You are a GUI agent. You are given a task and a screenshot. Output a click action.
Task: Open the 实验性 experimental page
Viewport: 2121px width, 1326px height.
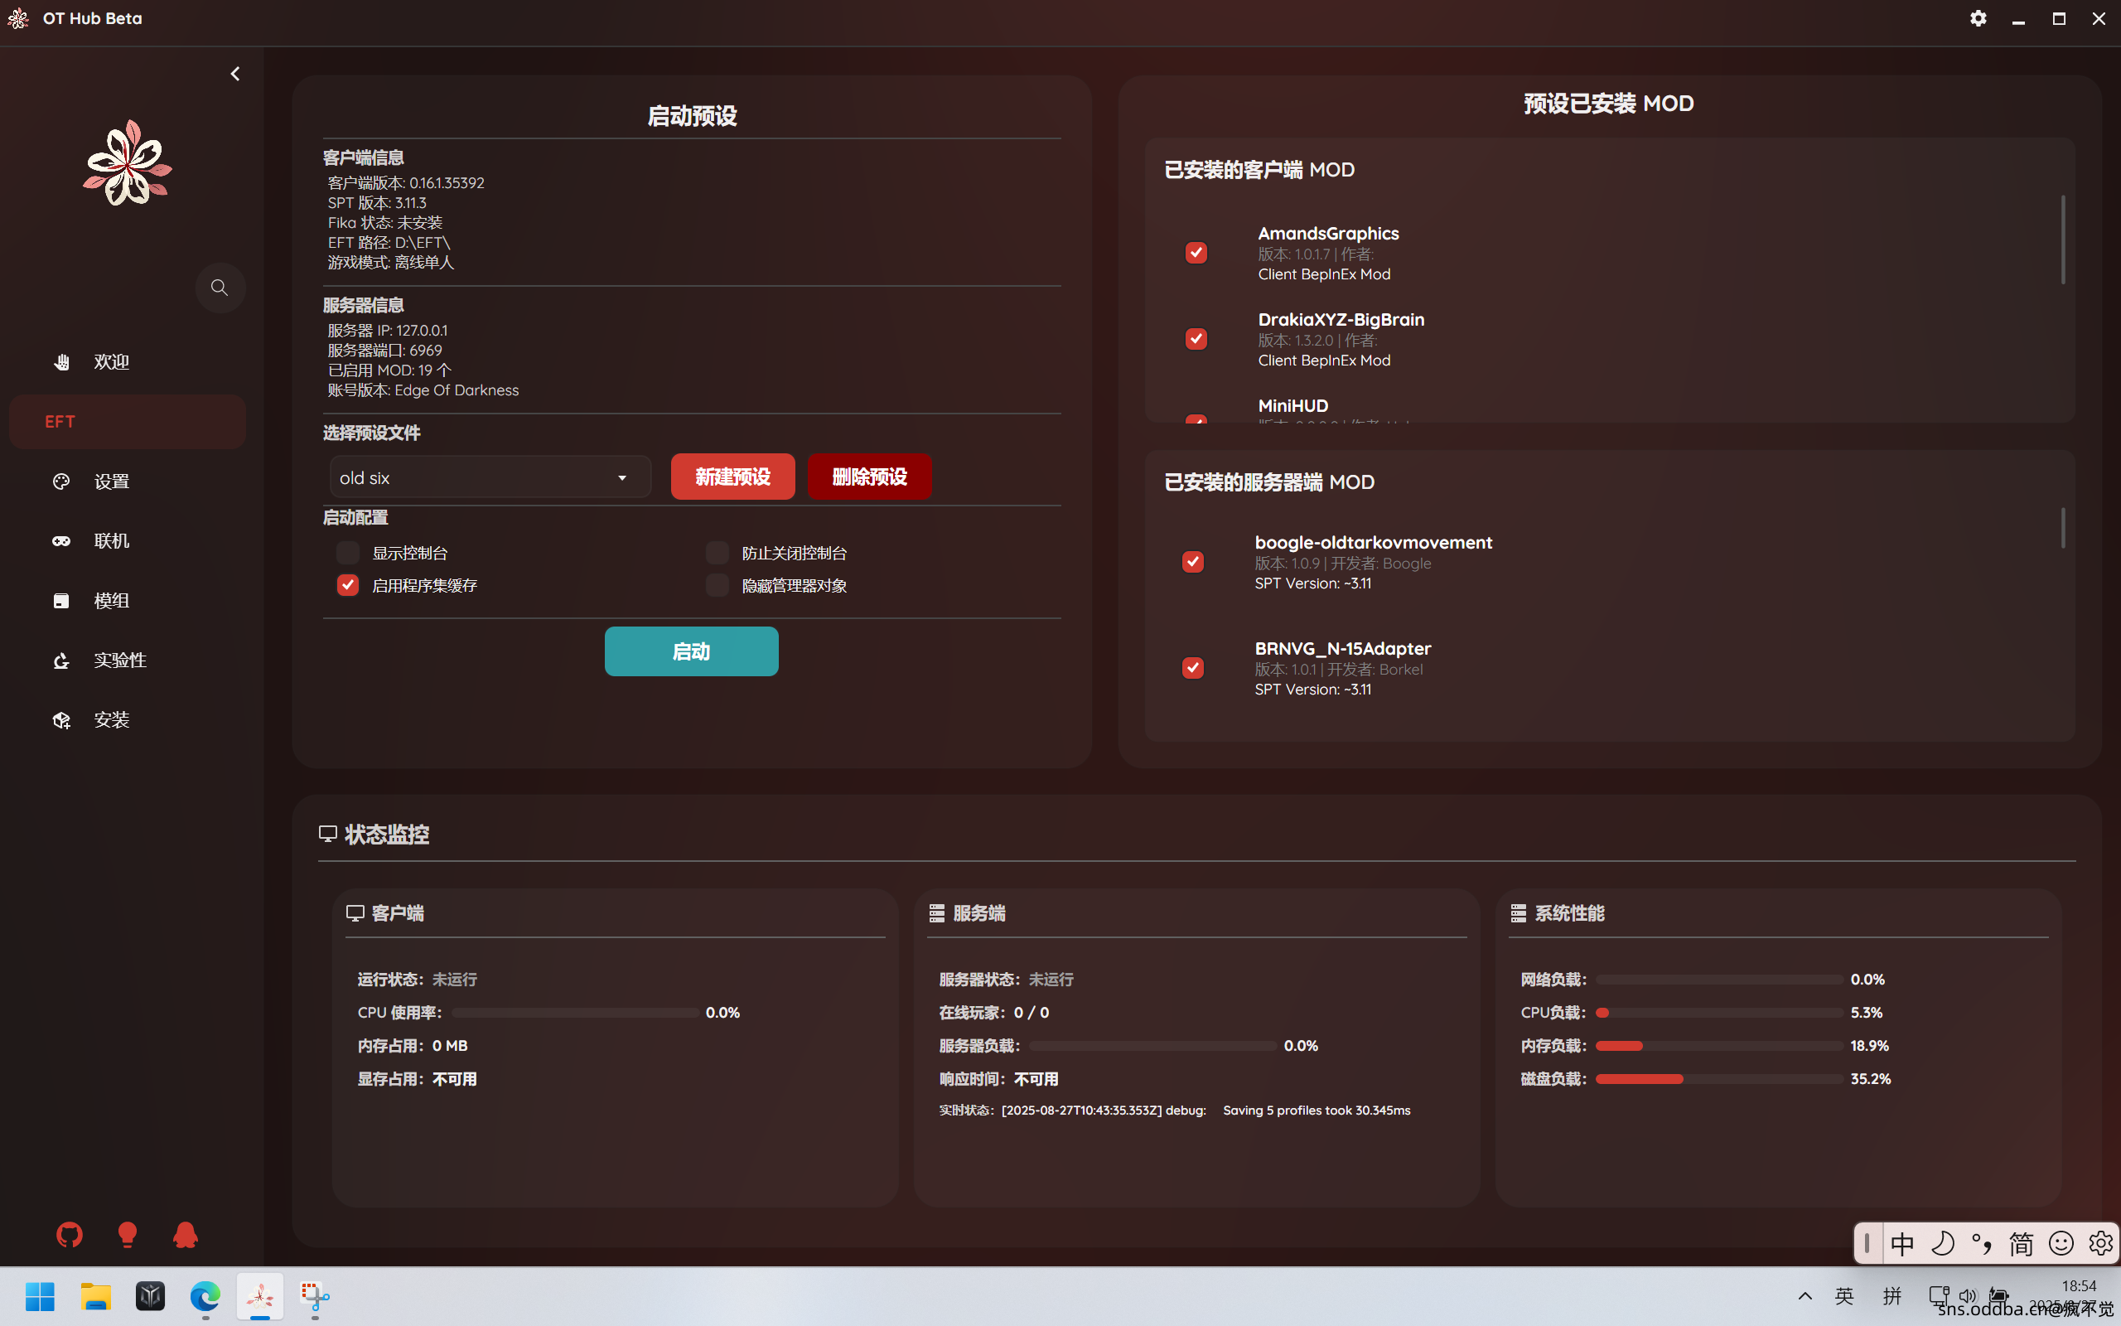127,661
